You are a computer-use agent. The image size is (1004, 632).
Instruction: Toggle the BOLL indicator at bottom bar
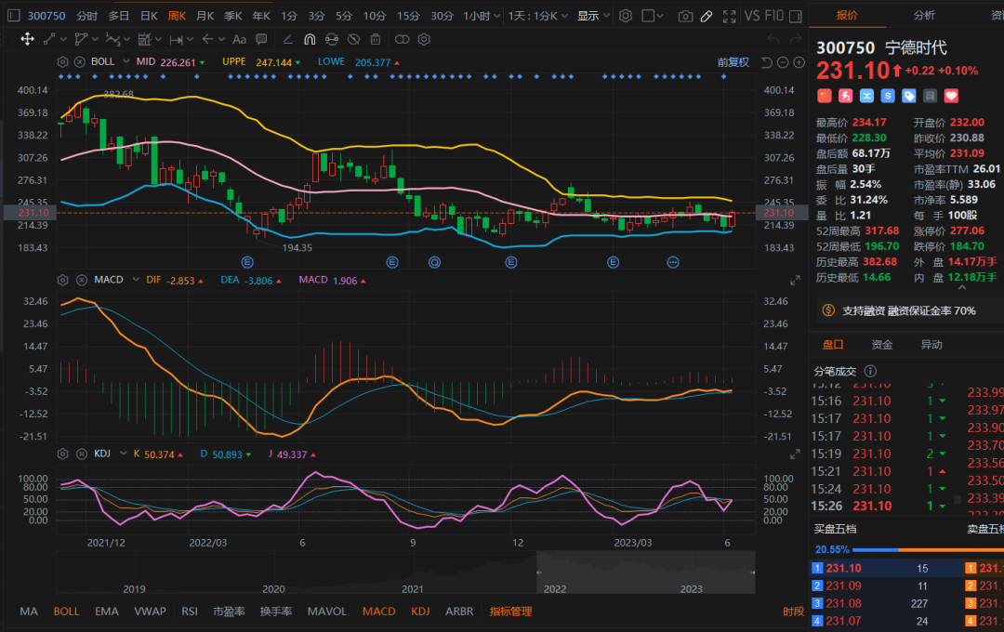pos(66,612)
